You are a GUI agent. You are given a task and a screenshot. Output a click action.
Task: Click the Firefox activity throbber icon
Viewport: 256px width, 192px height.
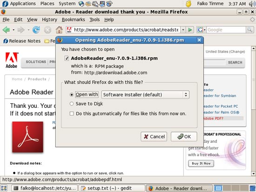pos(252,20)
